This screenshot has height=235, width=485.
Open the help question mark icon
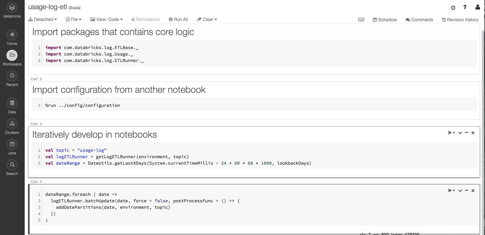(465, 7)
